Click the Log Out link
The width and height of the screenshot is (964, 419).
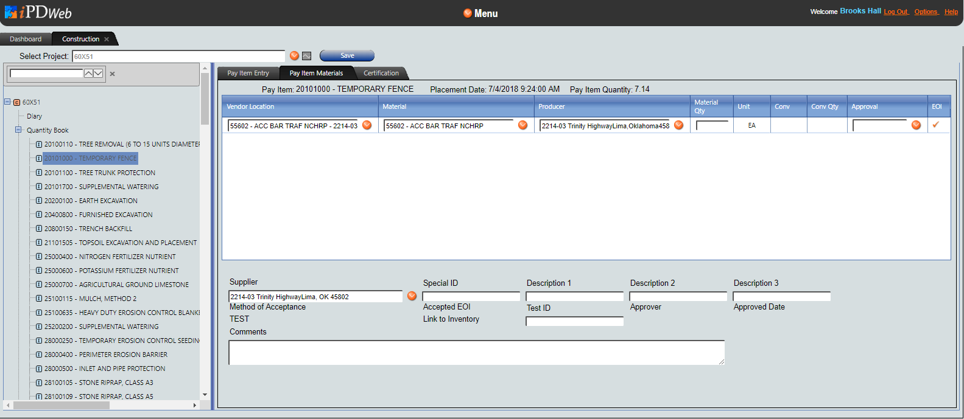(895, 12)
